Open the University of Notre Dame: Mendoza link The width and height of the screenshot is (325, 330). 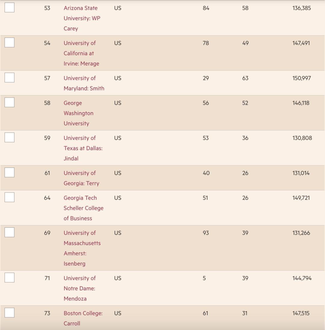coord(79,288)
